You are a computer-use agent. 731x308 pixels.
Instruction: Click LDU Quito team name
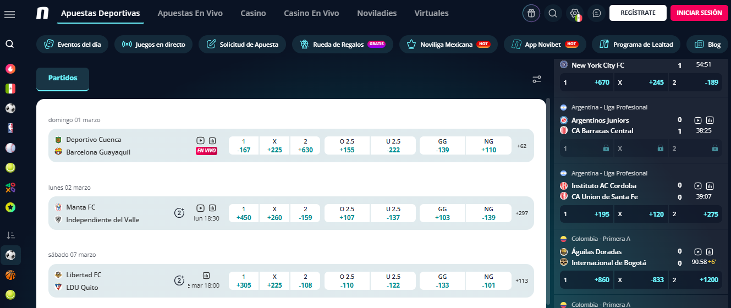[x=83, y=288]
